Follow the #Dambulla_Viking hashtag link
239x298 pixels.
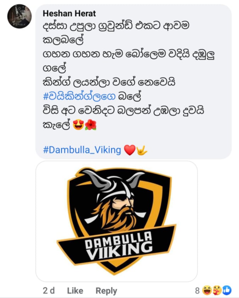pyautogui.click(x=82, y=150)
